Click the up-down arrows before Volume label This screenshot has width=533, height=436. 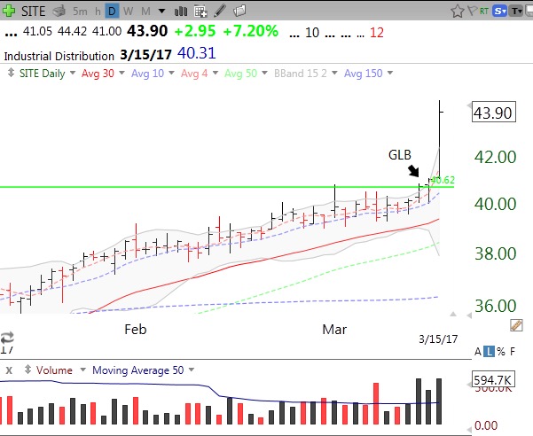(x=27, y=370)
